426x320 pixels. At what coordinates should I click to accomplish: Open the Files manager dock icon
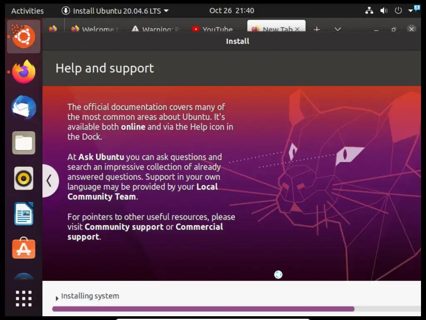click(x=24, y=143)
